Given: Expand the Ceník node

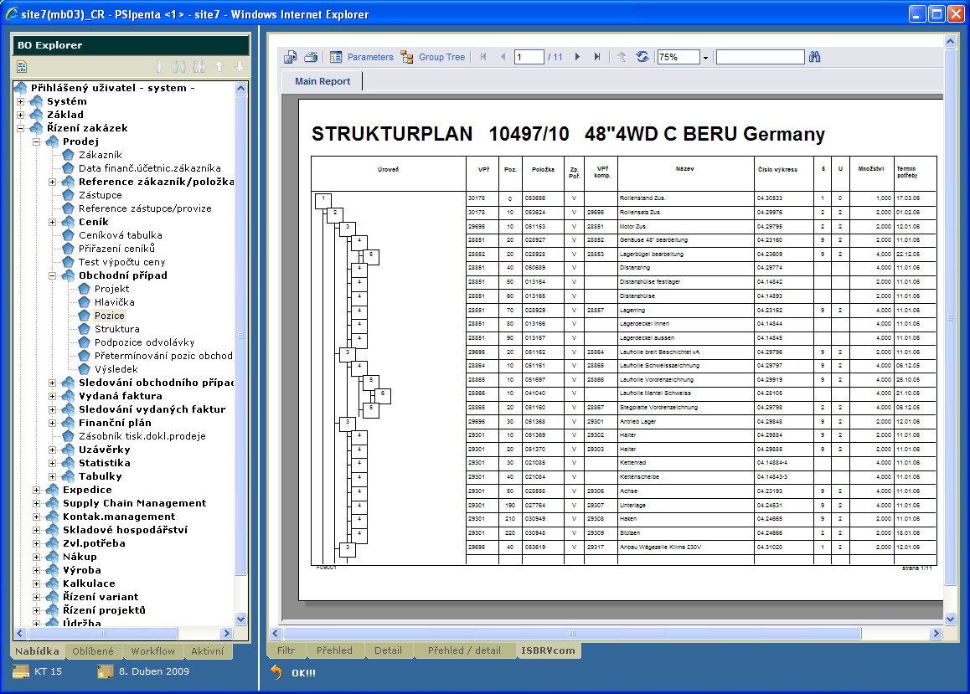Looking at the screenshot, I should [x=53, y=222].
